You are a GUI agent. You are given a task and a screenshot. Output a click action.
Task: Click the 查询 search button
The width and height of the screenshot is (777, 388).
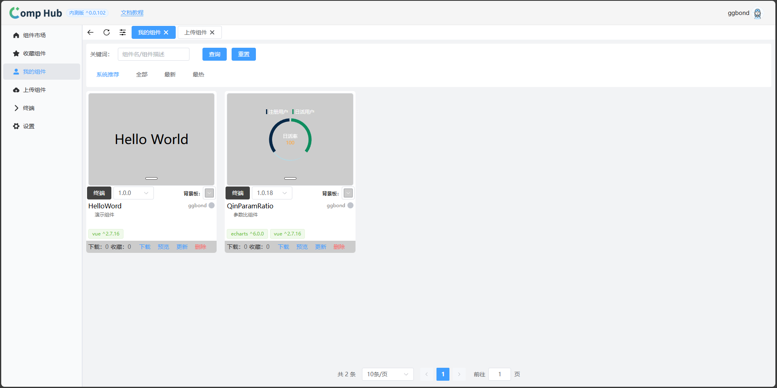[x=214, y=54]
